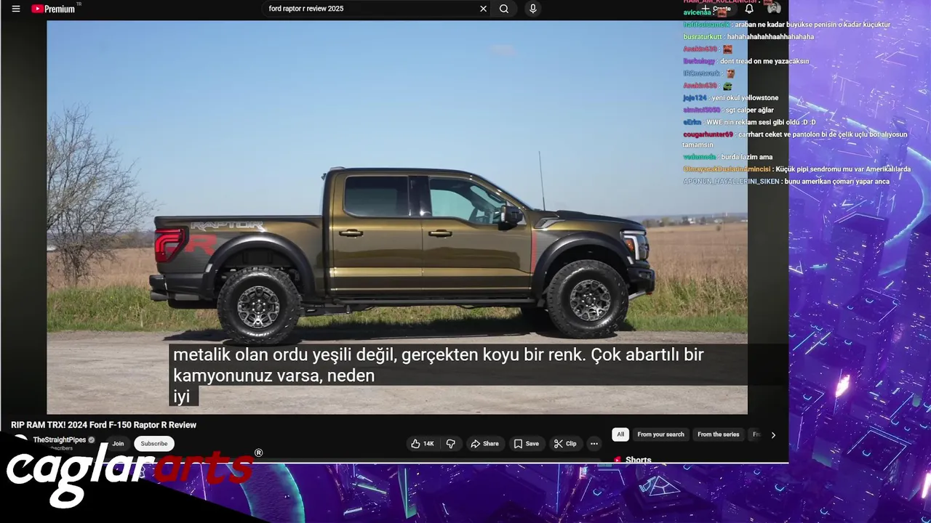Start voice search with the microphone
This screenshot has height=523, width=931.
tap(532, 9)
